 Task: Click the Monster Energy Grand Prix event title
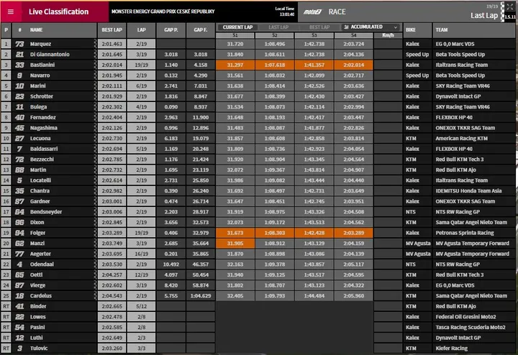[x=163, y=11]
